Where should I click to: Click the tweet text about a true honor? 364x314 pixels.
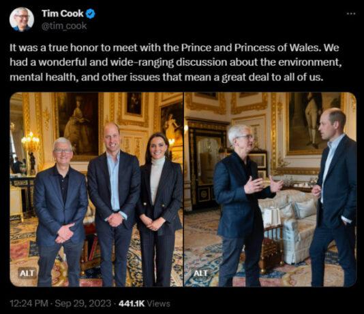(x=176, y=63)
